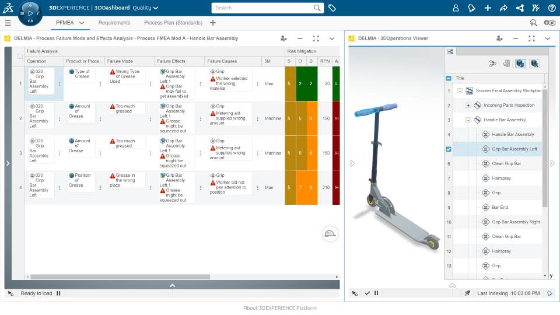Add a new dashboard tab
The image size is (560, 315).
click(x=213, y=23)
